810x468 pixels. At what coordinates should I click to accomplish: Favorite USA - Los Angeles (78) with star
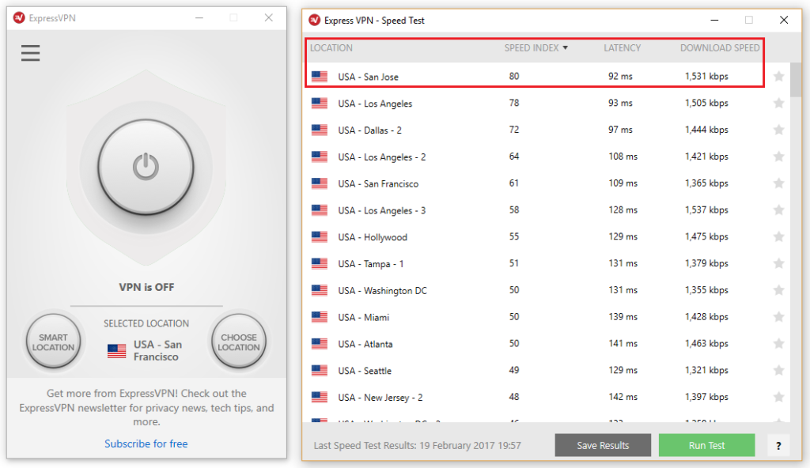[x=778, y=104]
